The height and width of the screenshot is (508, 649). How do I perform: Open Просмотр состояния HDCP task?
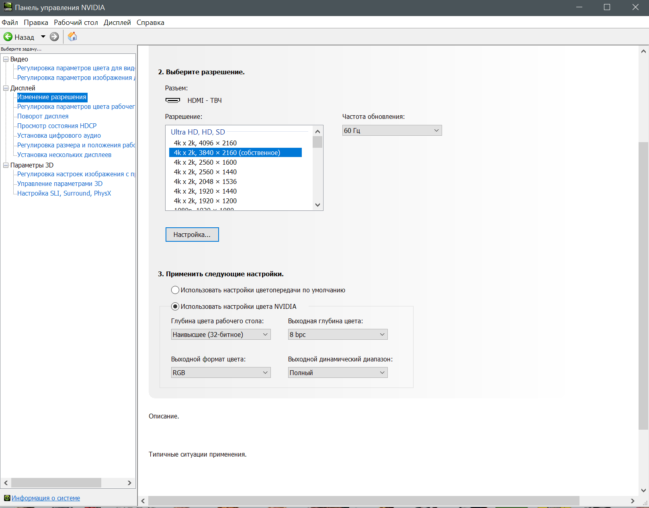click(x=57, y=126)
